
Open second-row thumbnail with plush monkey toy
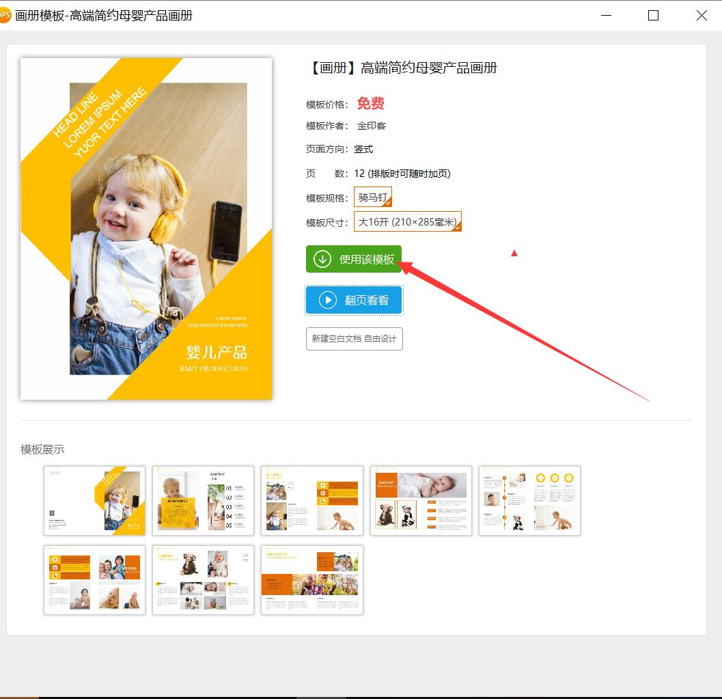click(203, 580)
